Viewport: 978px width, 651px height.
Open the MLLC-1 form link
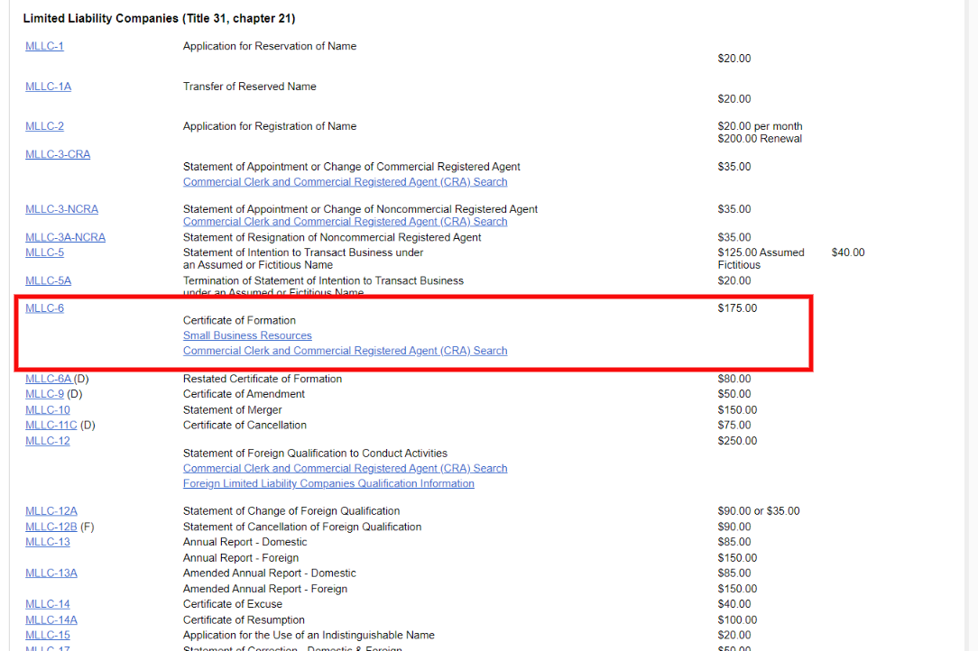[44, 46]
